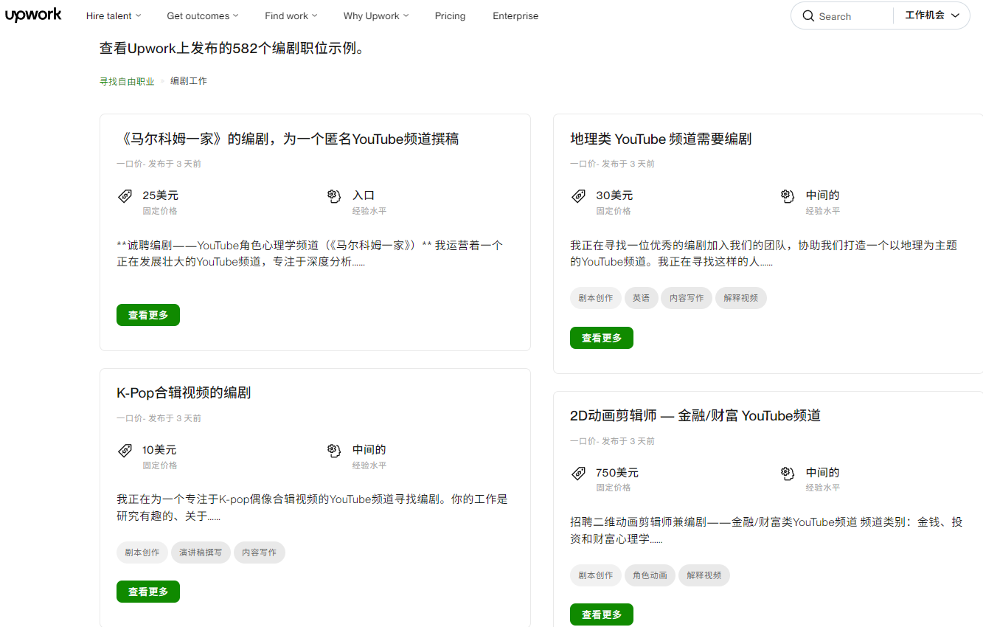Select 内容写作 tag in K-Pop card
This screenshot has width=983, height=627.
(260, 552)
